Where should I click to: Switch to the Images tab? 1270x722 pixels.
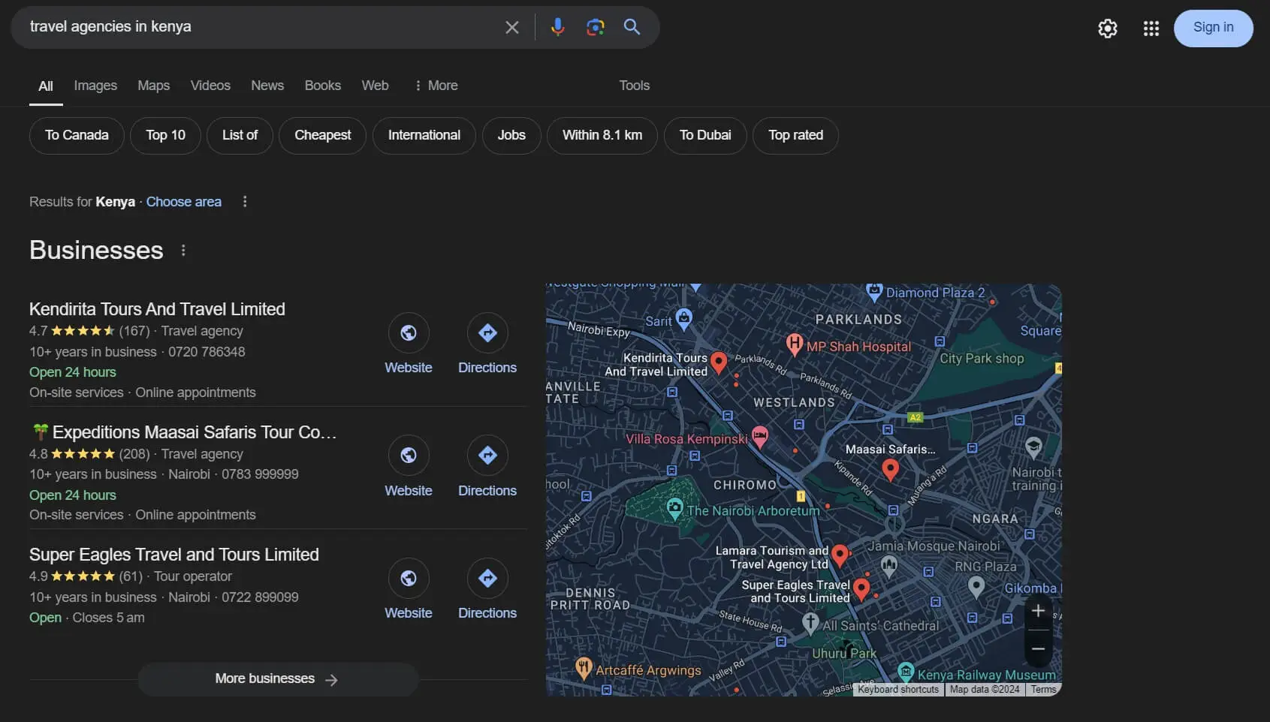click(95, 86)
